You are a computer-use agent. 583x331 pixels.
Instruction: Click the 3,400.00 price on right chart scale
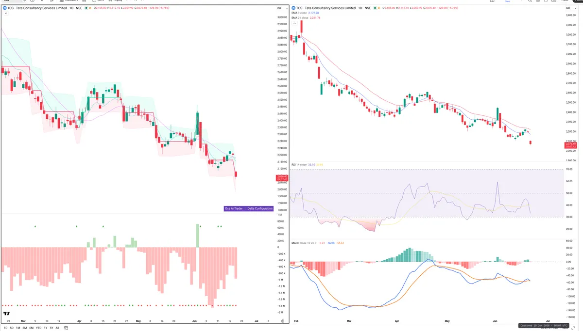point(571,15)
